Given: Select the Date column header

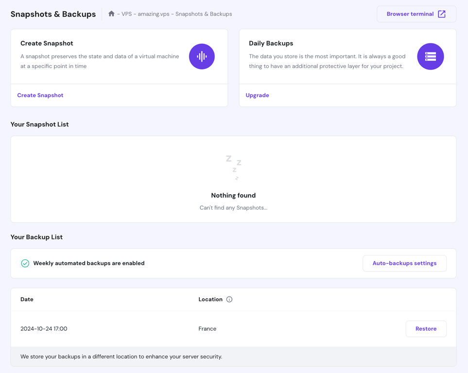Looking at the screenshot, I should click(27, 299).
